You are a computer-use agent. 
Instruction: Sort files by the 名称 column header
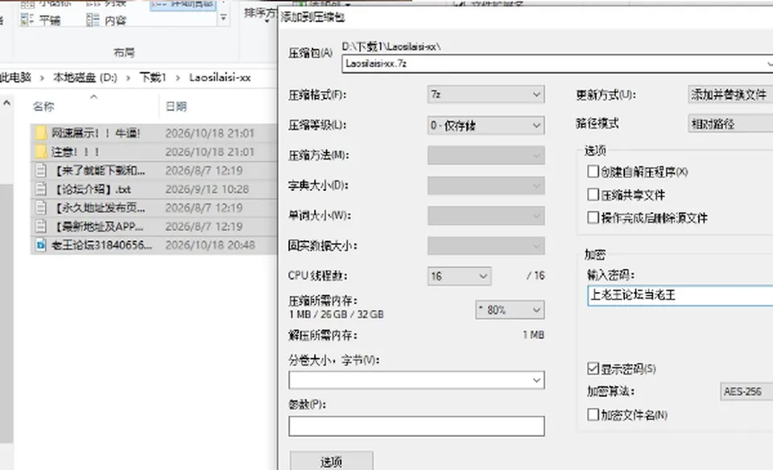pos(43,106)
